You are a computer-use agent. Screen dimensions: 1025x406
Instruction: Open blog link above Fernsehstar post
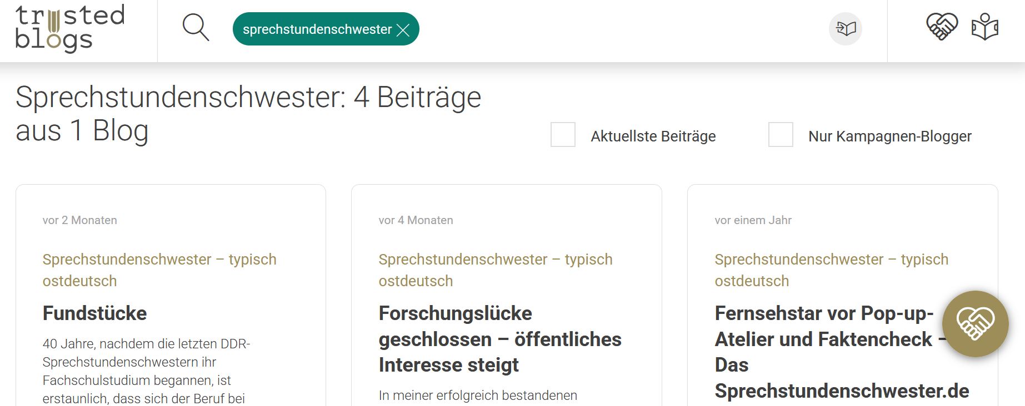tap(831, 270)
